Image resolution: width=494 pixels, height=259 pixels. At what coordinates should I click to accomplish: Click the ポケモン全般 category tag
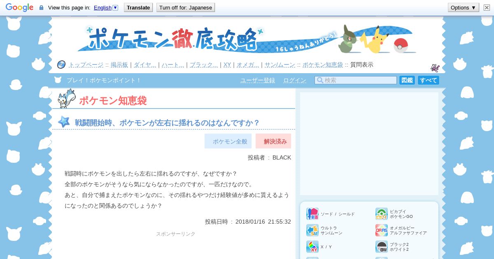coord(228,141)
